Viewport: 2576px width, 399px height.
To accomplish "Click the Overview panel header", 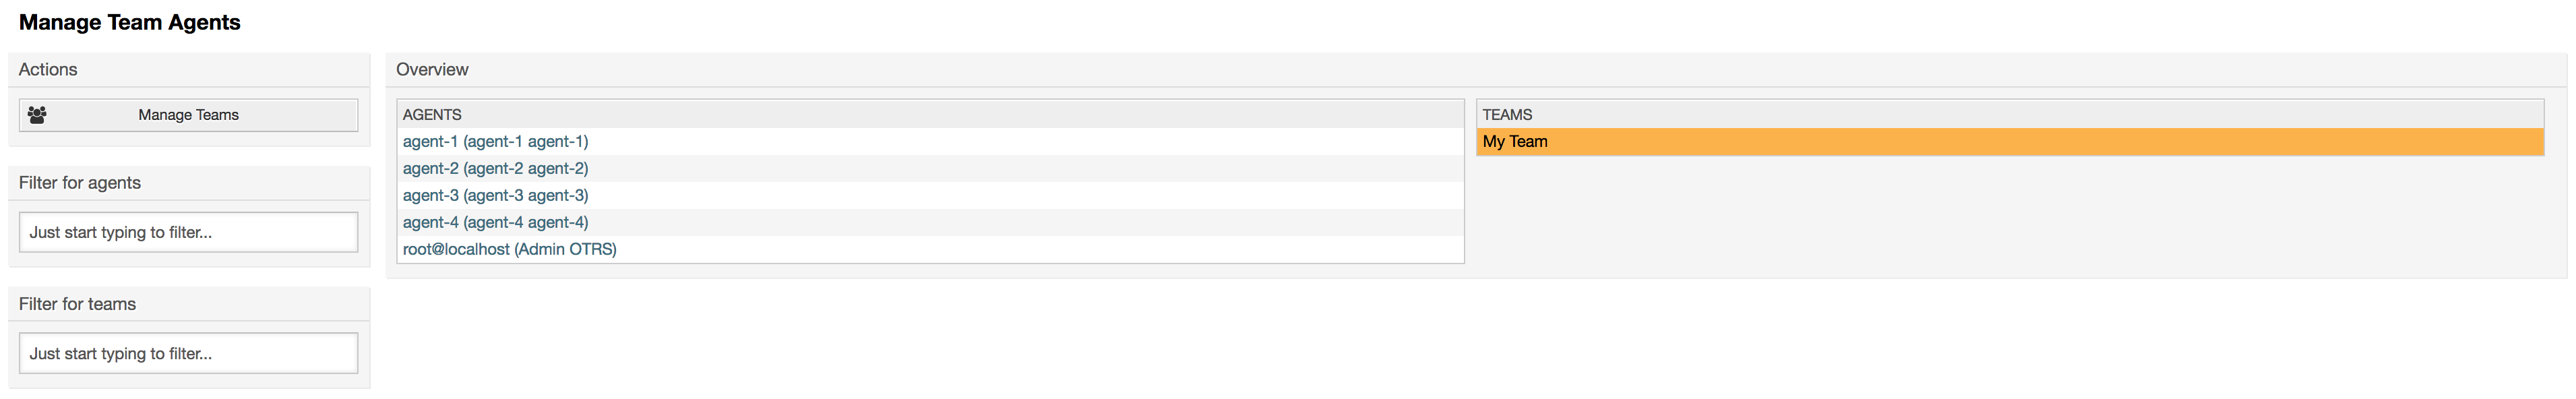I will pos(1476,70).
